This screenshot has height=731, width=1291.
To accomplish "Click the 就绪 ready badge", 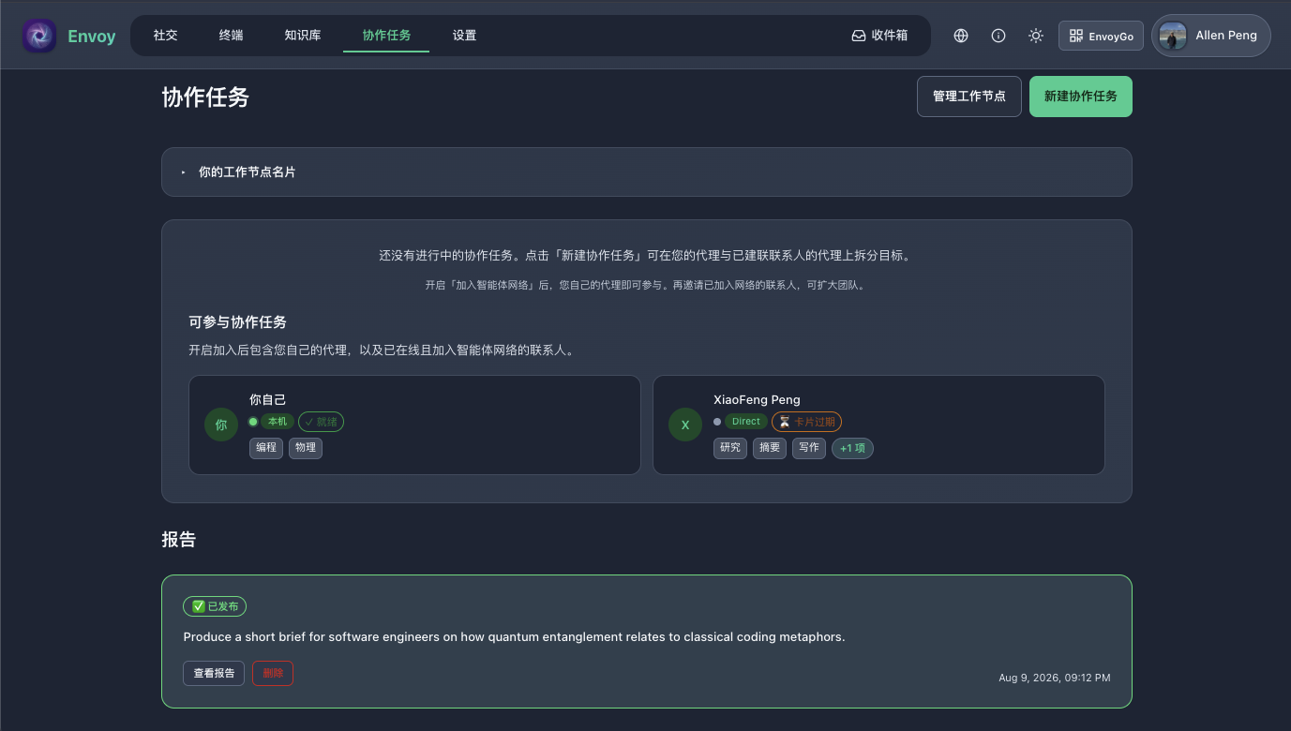I will [x=321, y=422].
